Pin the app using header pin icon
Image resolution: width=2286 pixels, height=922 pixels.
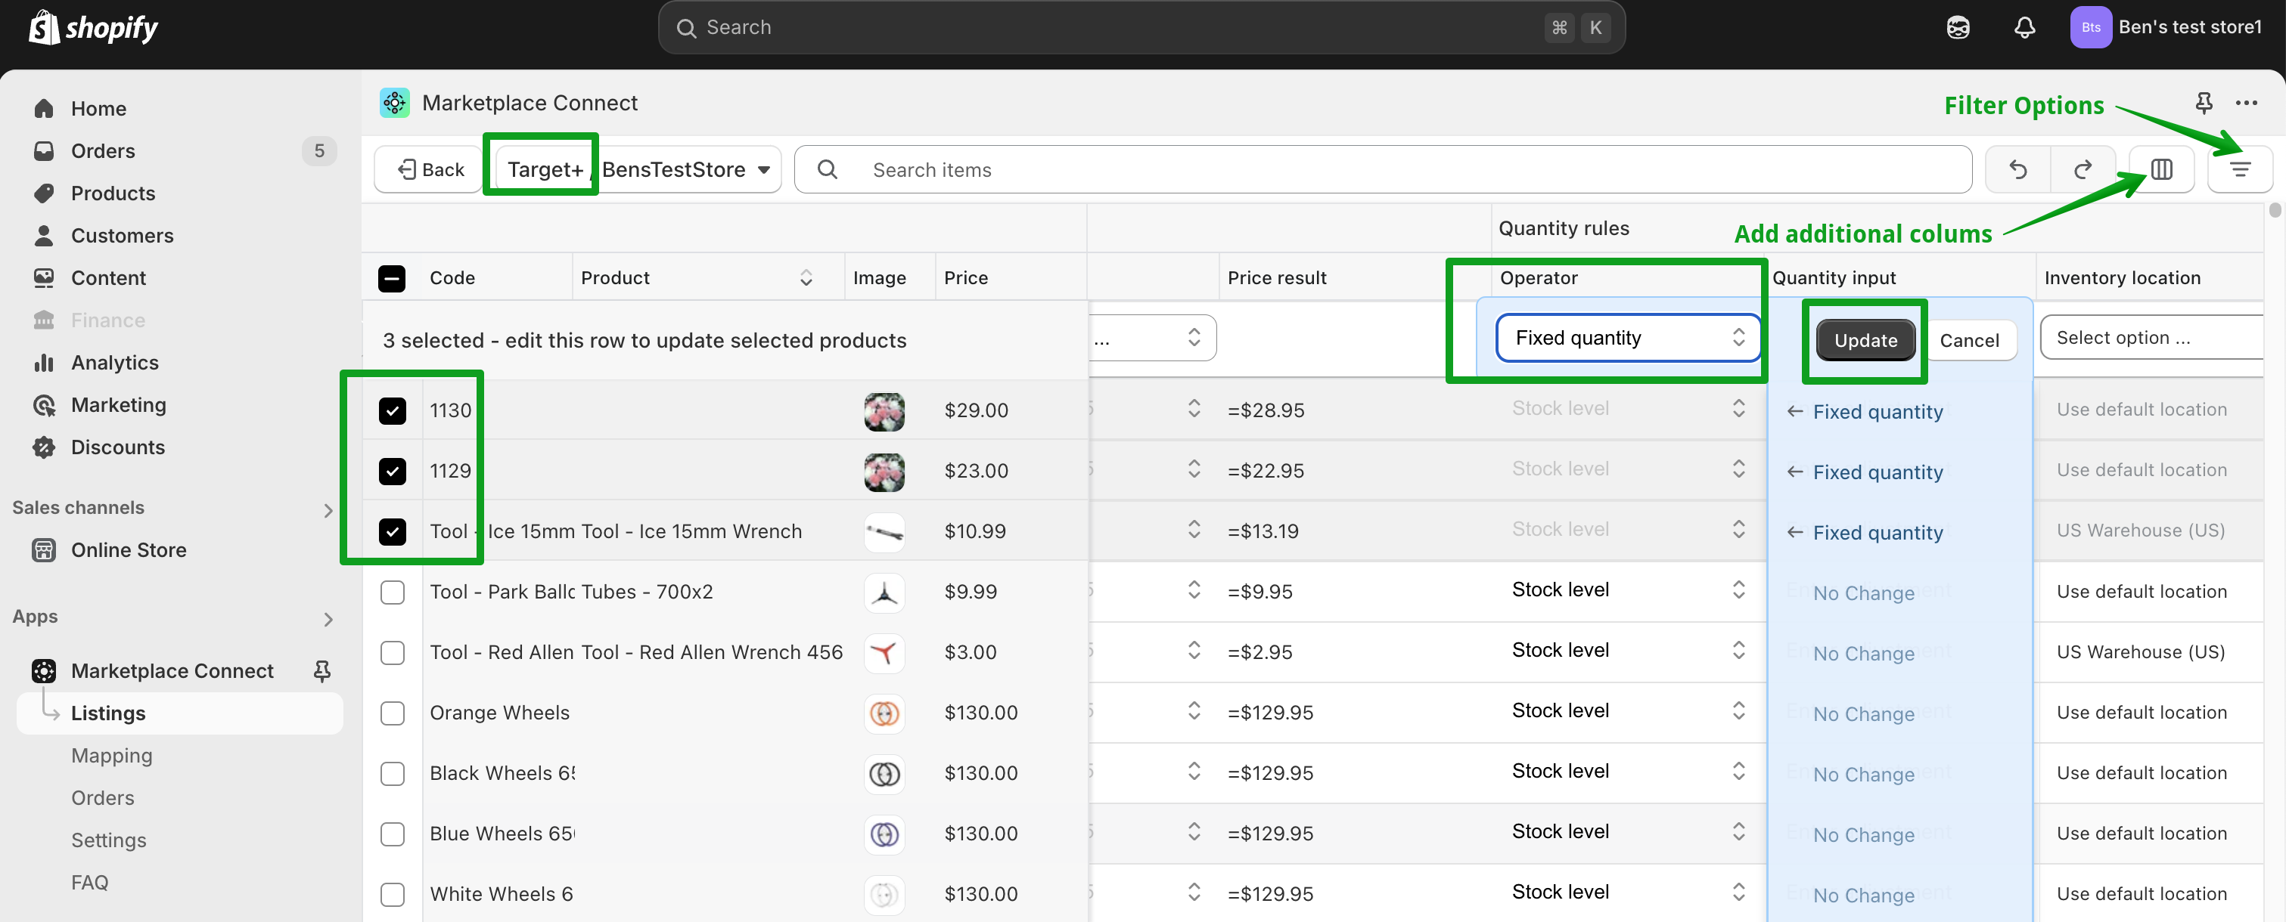click(x=2203, y=103)
